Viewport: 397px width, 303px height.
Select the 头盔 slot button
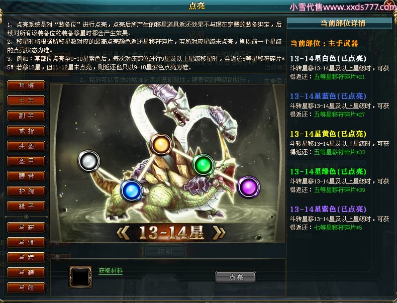(26, 146)
